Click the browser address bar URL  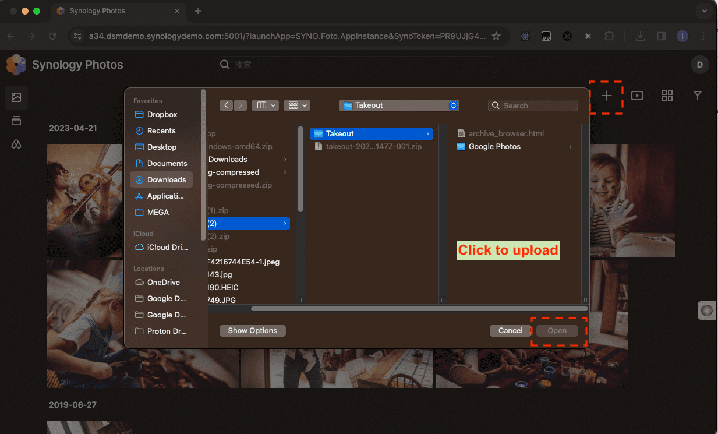(x=287, y=36)
